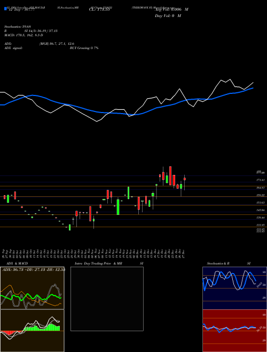Click the first date label on the x-axis

coord(4,253)
